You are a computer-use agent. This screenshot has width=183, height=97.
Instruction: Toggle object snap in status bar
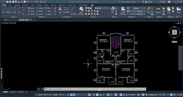(x=89, y=95)
